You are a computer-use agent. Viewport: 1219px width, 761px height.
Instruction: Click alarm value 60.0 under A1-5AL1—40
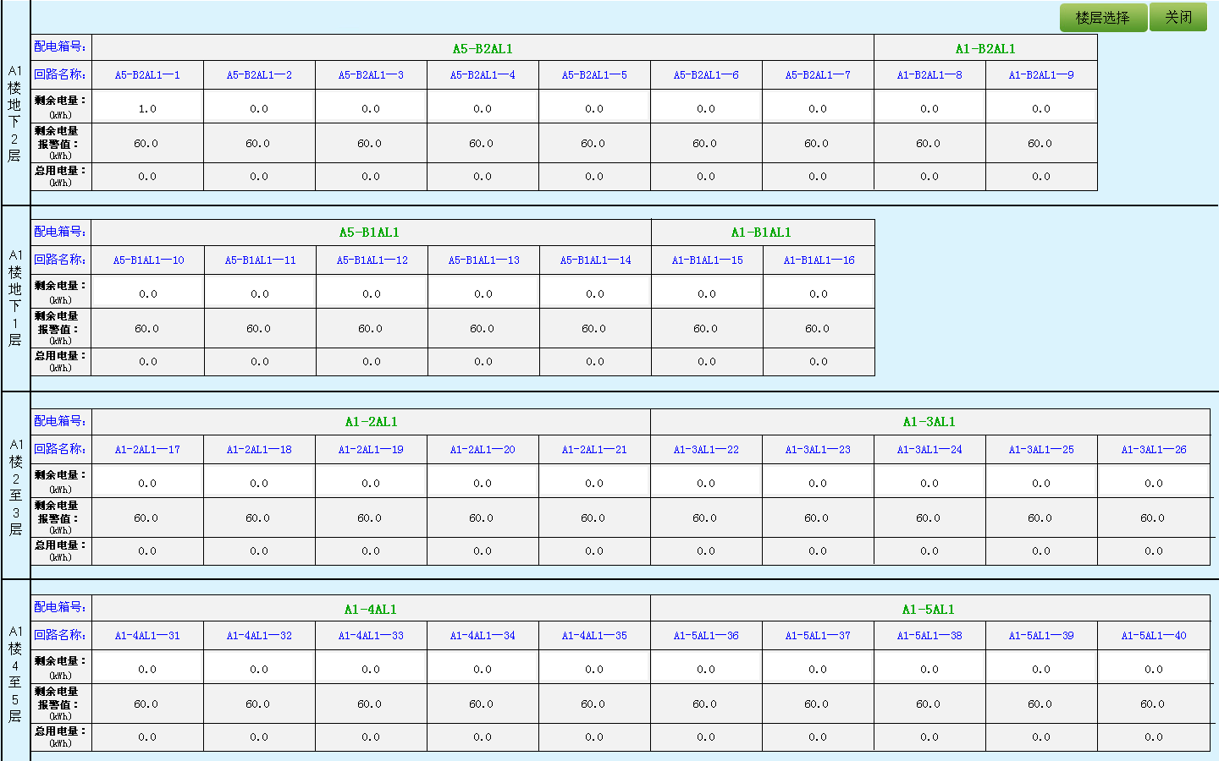1153,704
